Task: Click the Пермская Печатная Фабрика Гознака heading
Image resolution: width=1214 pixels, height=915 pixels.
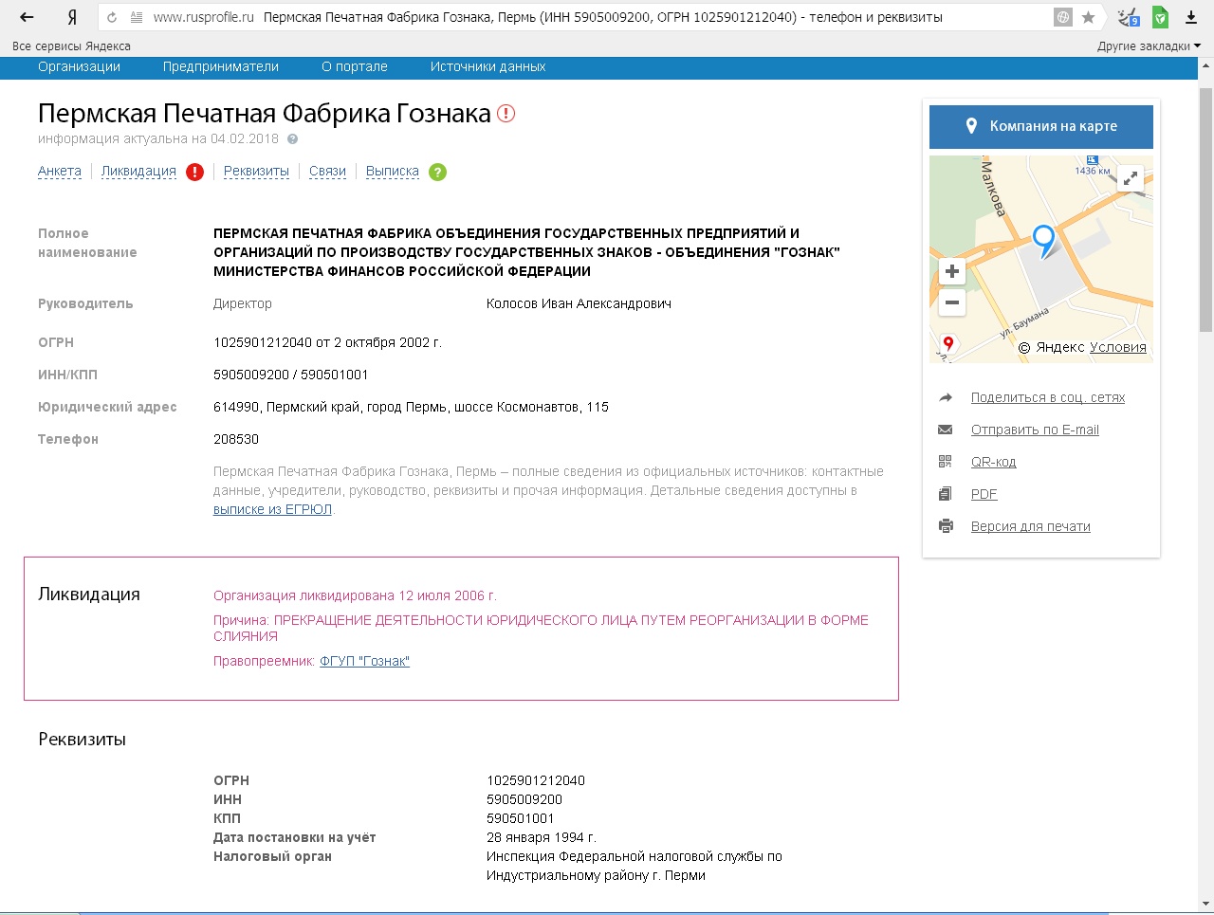Action: coord(265,114)
